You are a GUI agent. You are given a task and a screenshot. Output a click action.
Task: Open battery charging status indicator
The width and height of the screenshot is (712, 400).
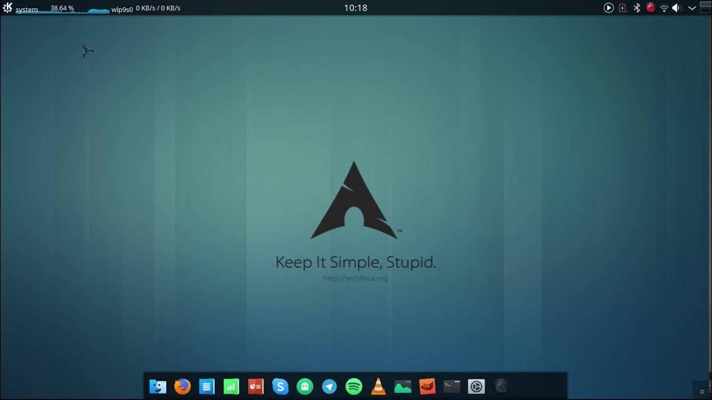[x=623, y=8]
